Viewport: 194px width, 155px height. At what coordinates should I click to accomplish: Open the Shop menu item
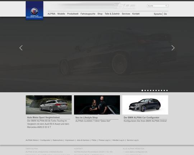pyautogui.click(x=100, y=14)
